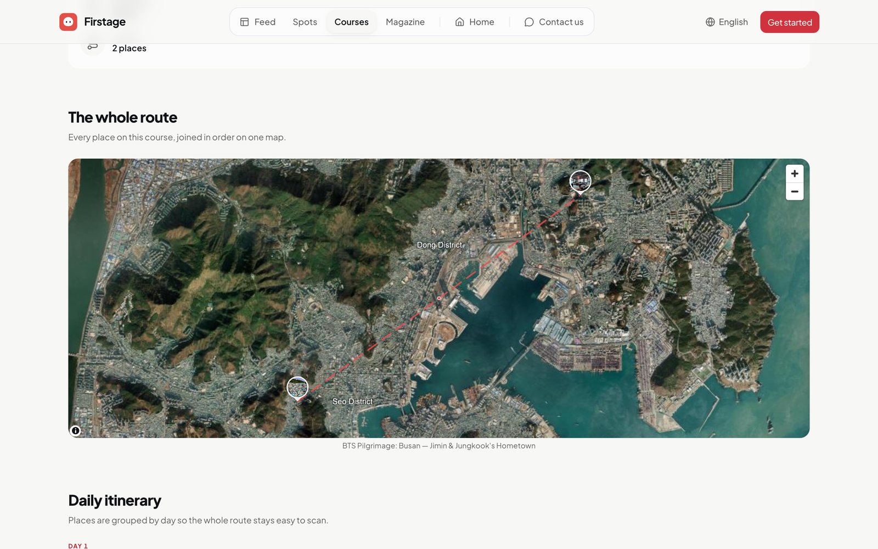Click the chat bubble icon
The image size is (878, 549).
coord(529,22)
